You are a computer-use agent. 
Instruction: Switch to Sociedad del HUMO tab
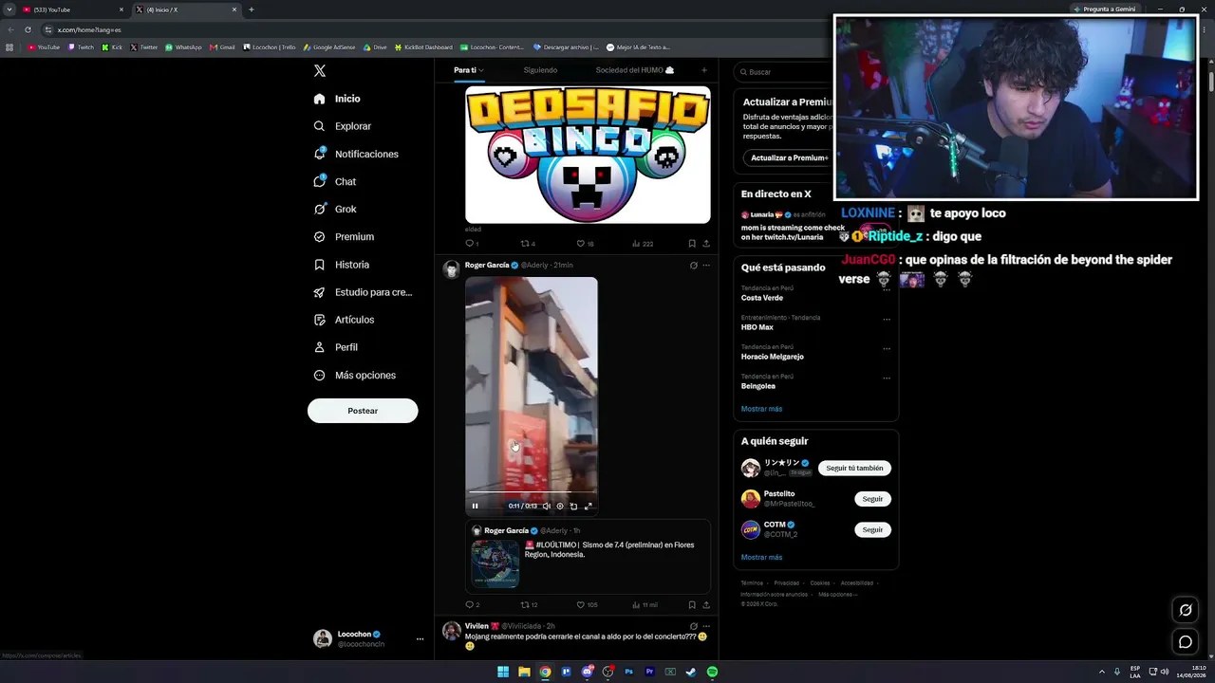point(635,70)
